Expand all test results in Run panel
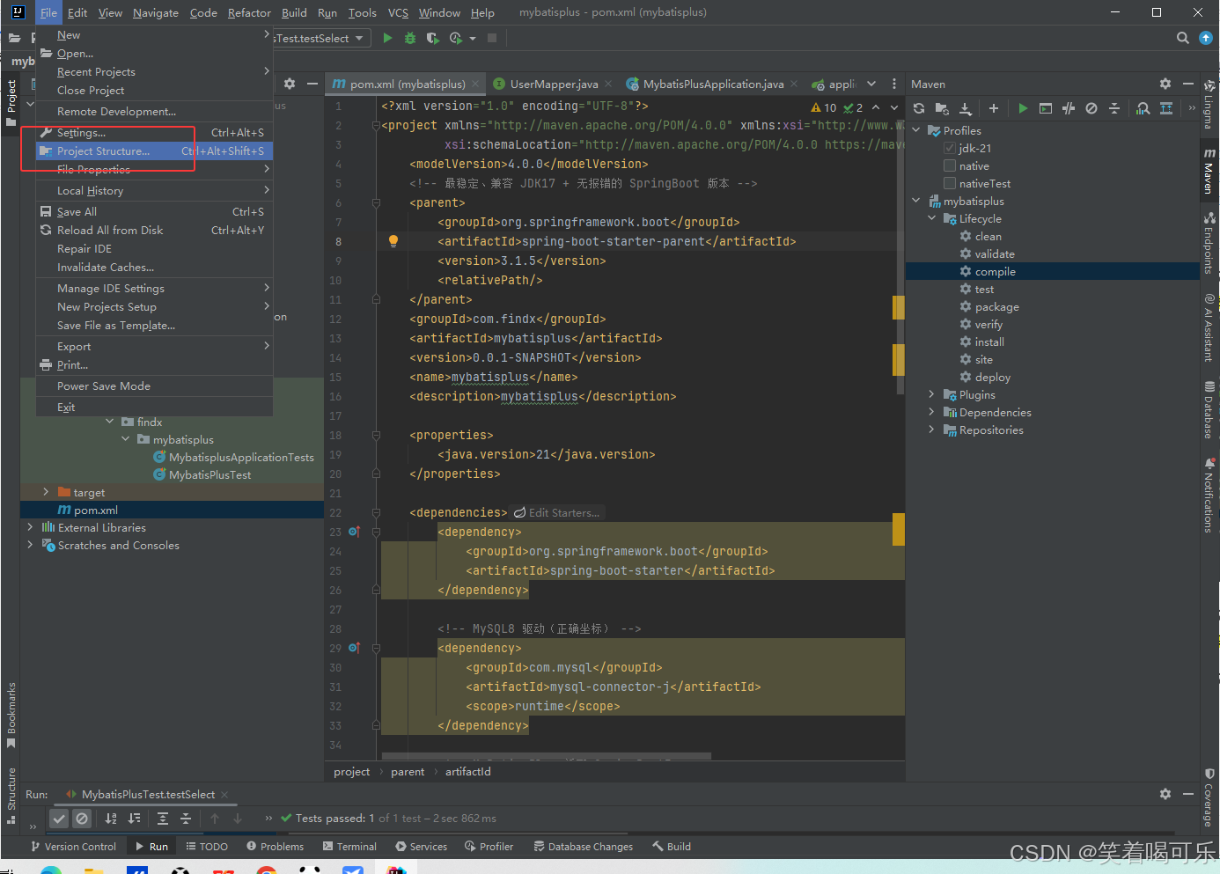This screenshot has width=1220, height=874. (163, 819)
